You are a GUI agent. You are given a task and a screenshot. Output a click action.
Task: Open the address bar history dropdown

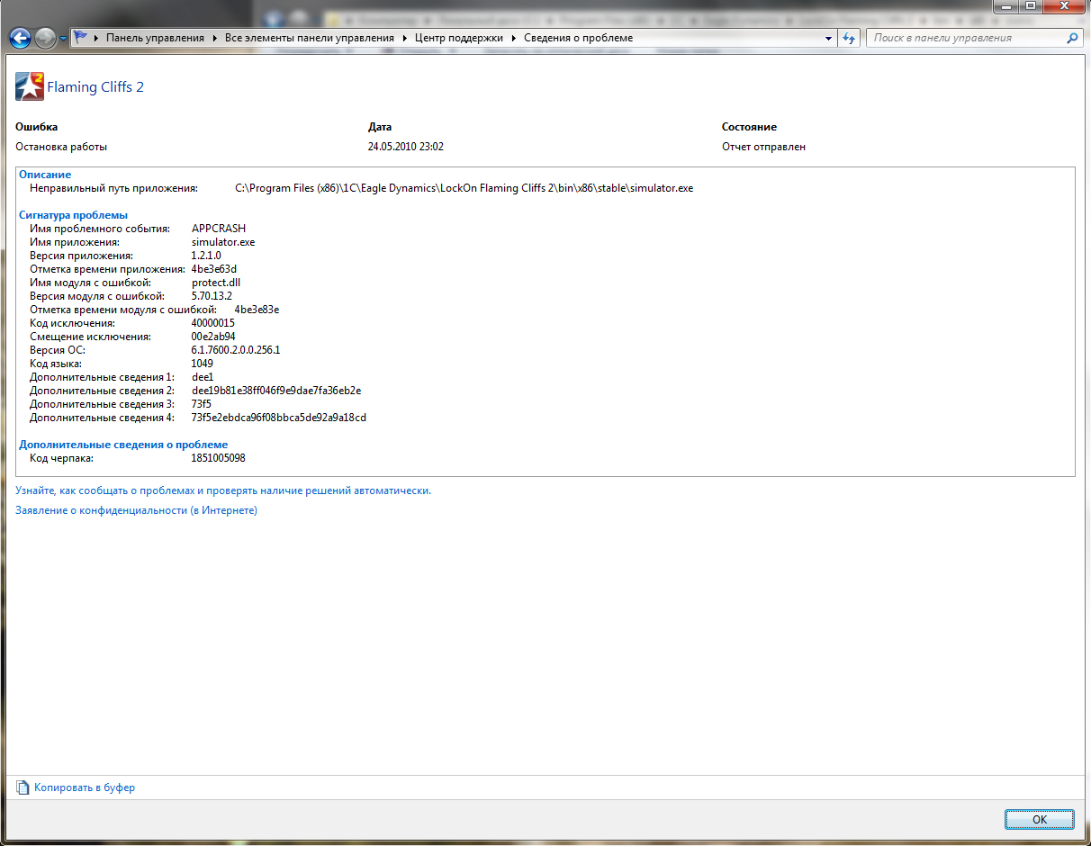click(x=828, y=39)
